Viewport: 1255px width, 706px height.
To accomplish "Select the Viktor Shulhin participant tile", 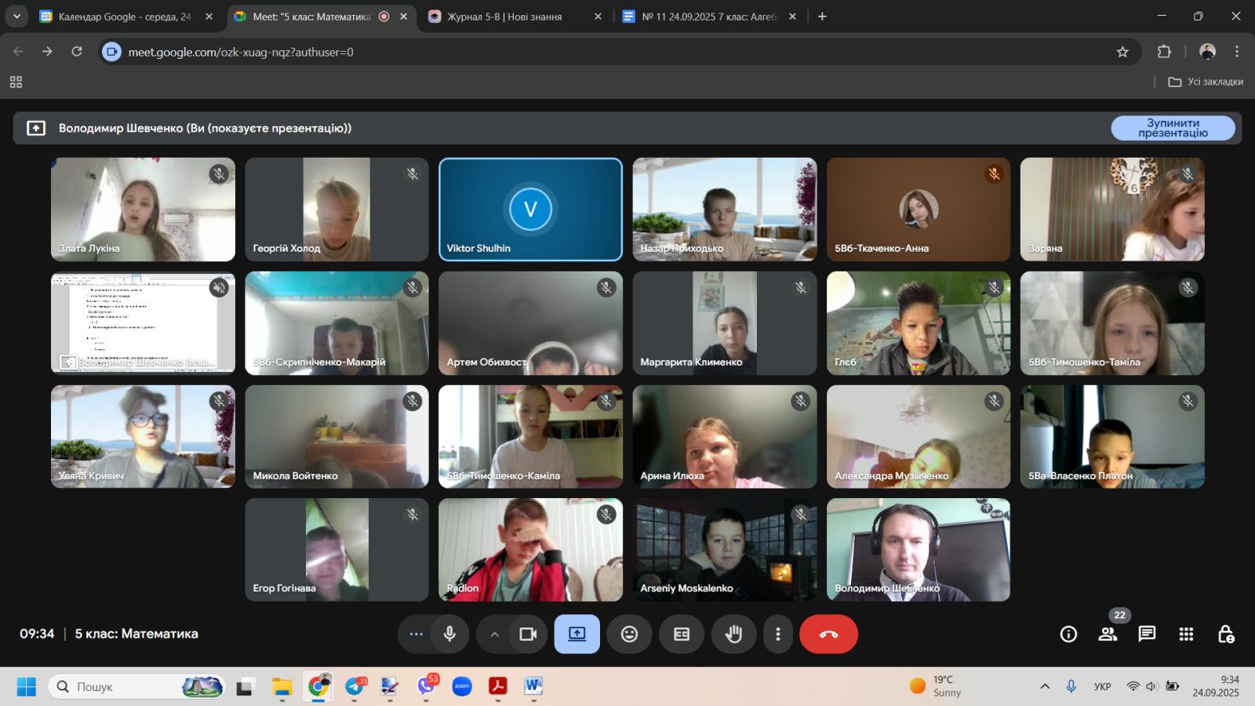I will (530, 209).
